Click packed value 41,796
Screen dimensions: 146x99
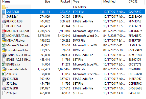(x=66, y=84)
